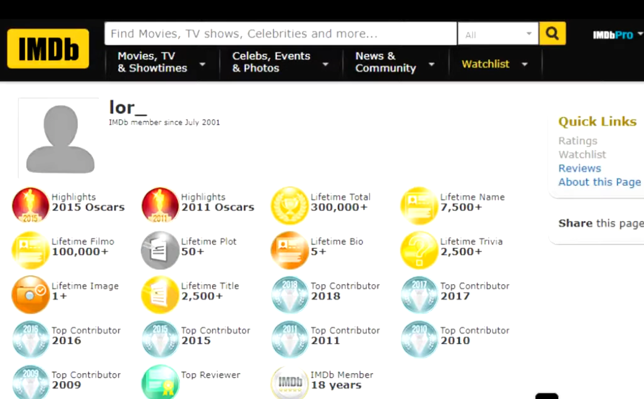
Task: Open the Reviews quick link
Action: (x=580, y=168)
